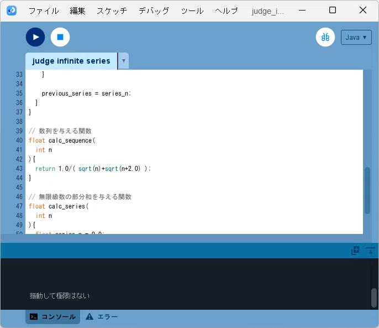The width and height of the screenshot is (379, 328).
Task: Open the ヘルプ menu
Action: [x=227, y=11]
